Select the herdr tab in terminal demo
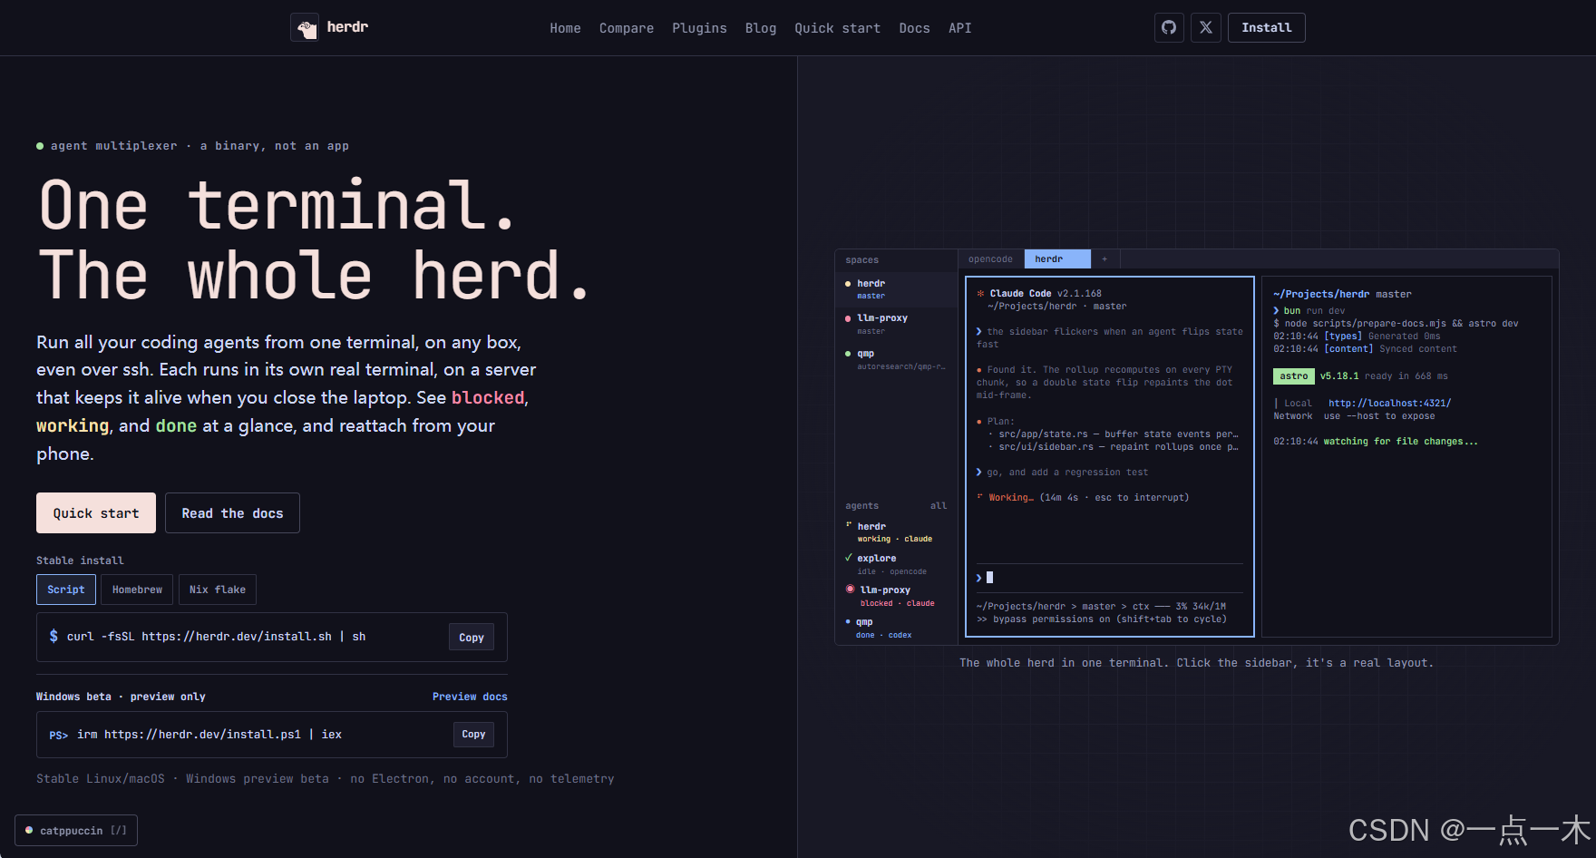Screen dimensions: 1596x858 coord(1057,259)
